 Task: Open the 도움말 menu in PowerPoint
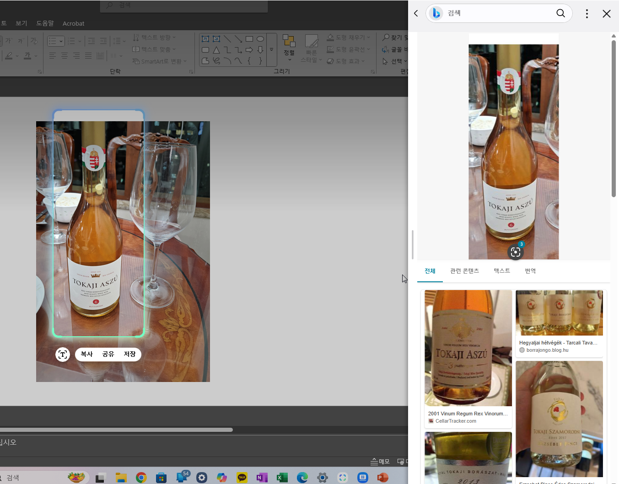(x=45, y=23)
